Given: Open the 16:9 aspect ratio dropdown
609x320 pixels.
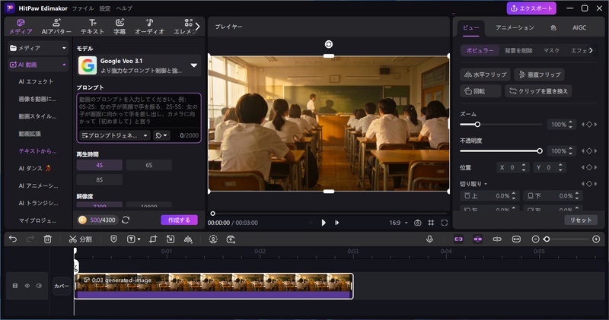Looking at the screenshot, I should [398, 223].
